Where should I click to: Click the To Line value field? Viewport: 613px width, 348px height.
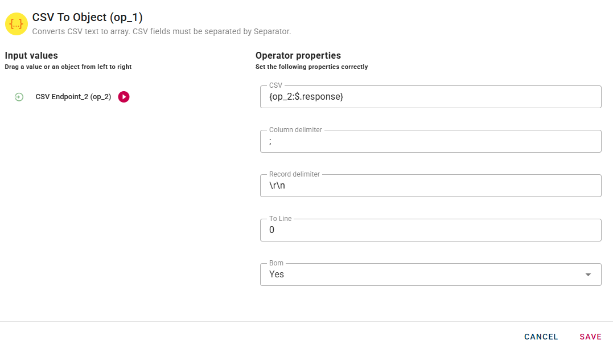point(430,230)
